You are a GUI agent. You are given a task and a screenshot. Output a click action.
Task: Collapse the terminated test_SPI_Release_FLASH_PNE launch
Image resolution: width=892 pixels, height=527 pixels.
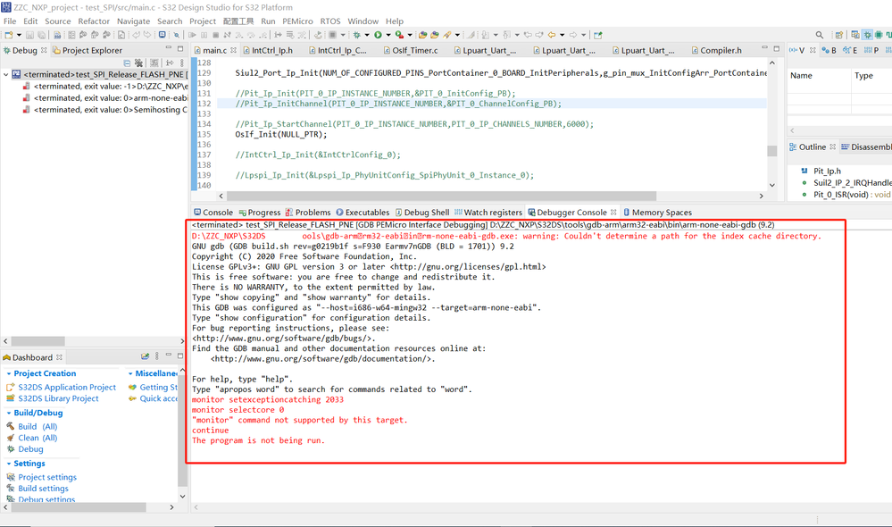pos(5,74)
